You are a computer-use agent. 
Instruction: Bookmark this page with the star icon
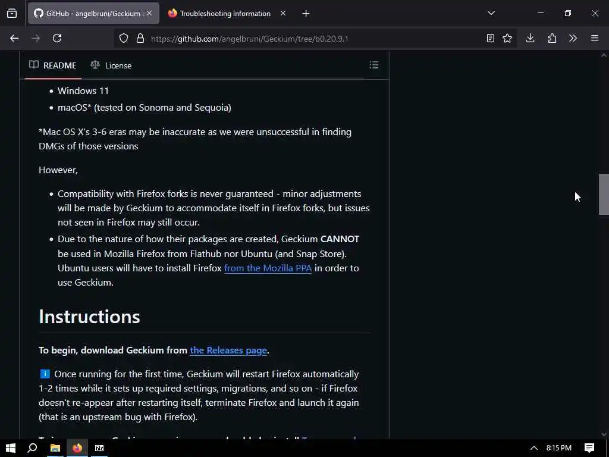point(507,38)
